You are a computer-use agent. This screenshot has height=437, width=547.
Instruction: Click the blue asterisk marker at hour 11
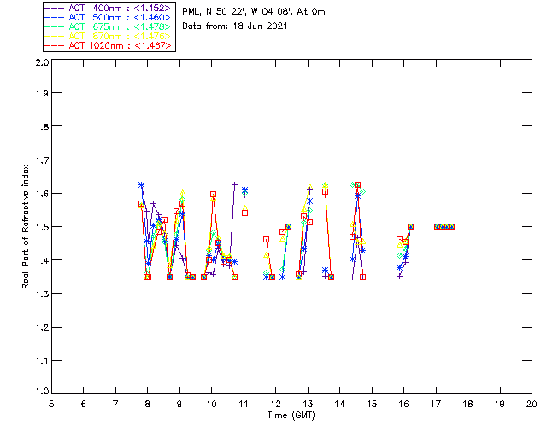tap(244, 190)
